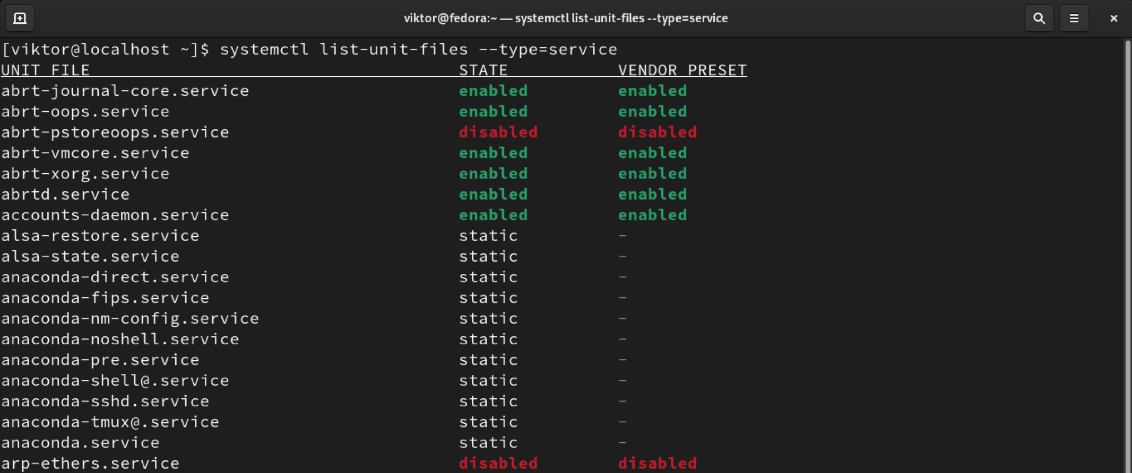Click the anaconda-nm-config.service unit name
This screenshot has width=1132, height=473.
[130, 318]
